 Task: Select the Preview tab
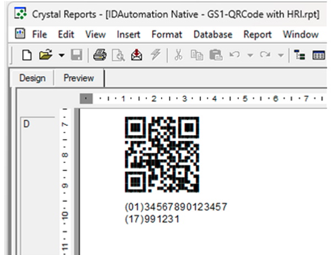click(x=78, y=78)
